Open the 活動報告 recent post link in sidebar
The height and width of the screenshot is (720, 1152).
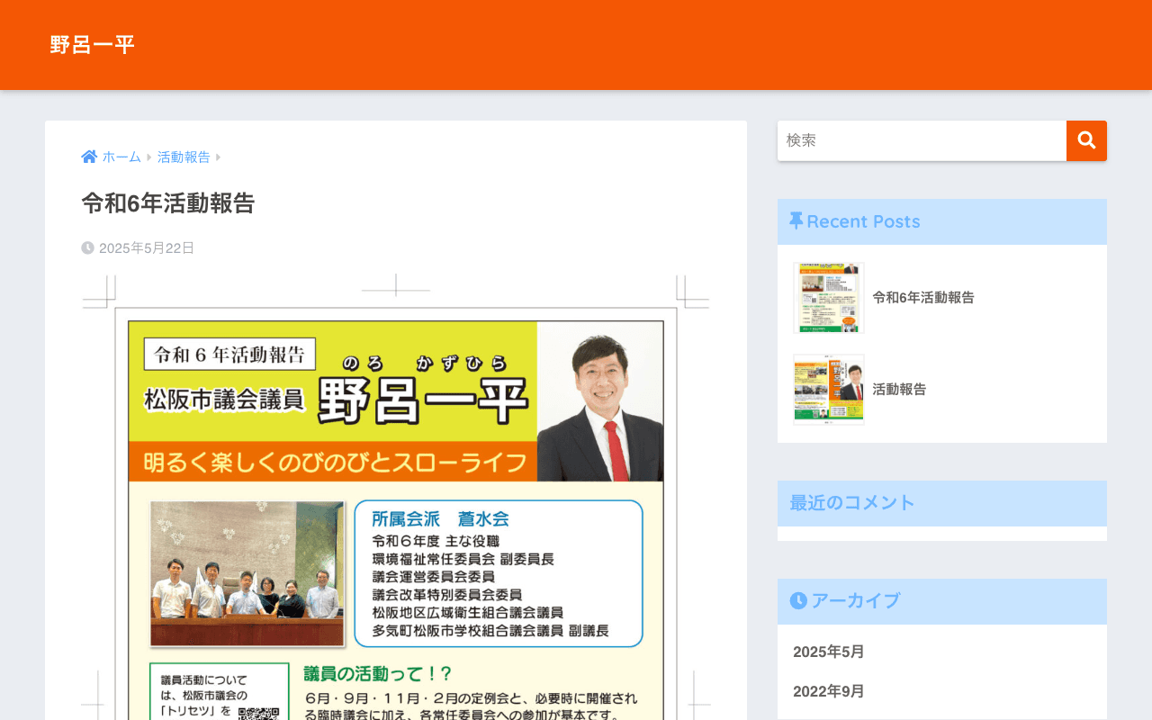pos(899,390)
